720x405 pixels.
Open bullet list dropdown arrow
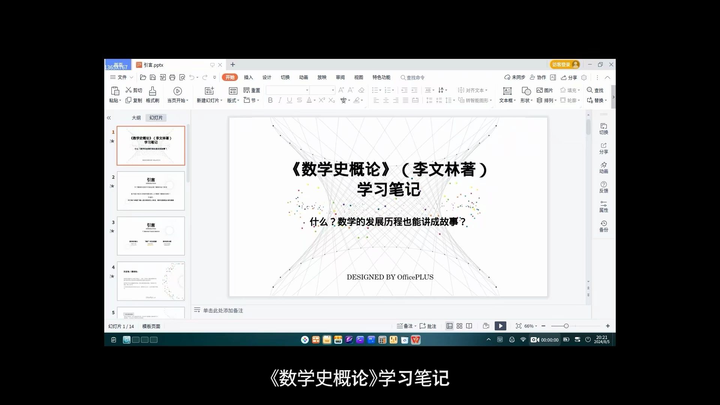(380, 90)
